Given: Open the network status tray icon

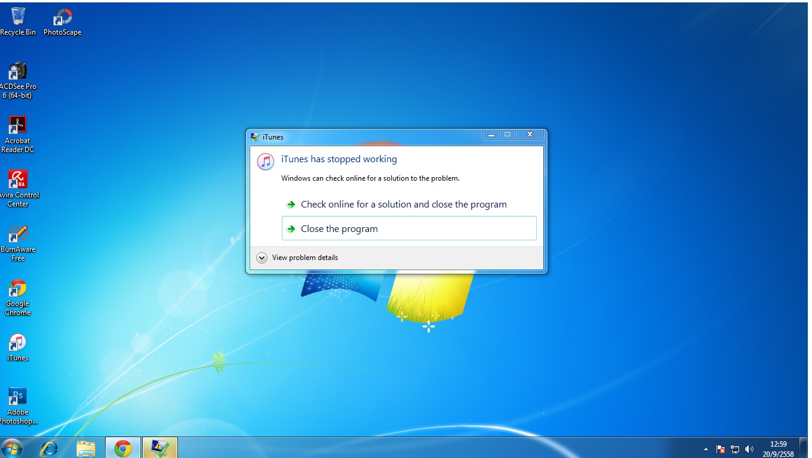Looking at the screenshot, I should [x=735, y=449].
